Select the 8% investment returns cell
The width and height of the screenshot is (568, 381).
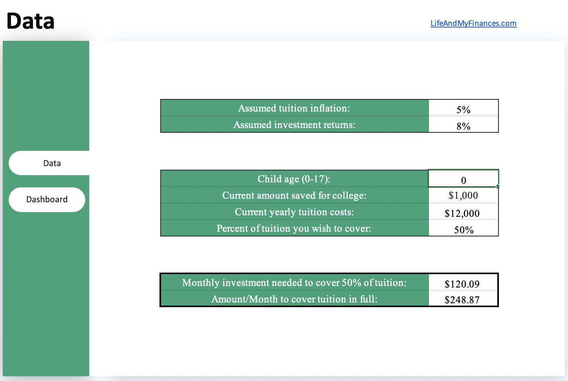click(x=464, y=125)
